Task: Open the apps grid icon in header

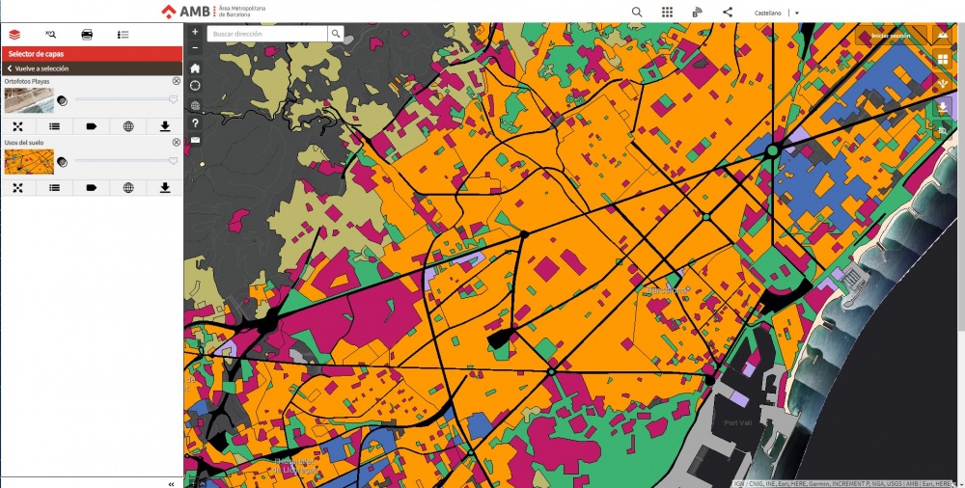Action: [667, 13]
